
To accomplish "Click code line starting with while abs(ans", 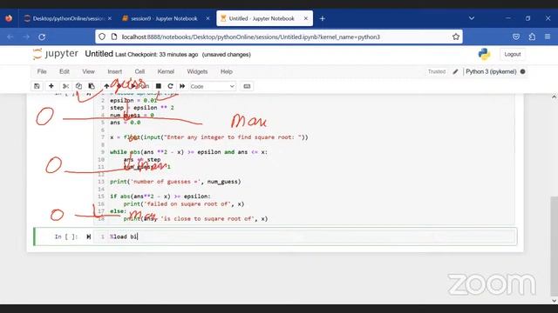I will (188, 152).
